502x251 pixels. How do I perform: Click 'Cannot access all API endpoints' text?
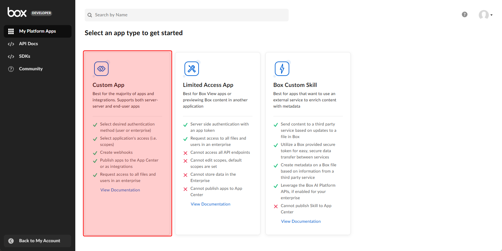click(x=220, y=152)
